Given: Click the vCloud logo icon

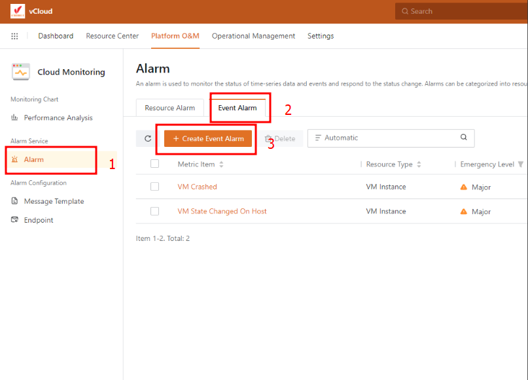Looking at the screenshot, I should click(x=18, y=11).
